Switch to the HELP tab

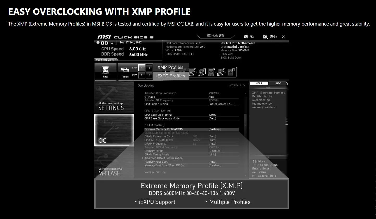tap(259, 83)
